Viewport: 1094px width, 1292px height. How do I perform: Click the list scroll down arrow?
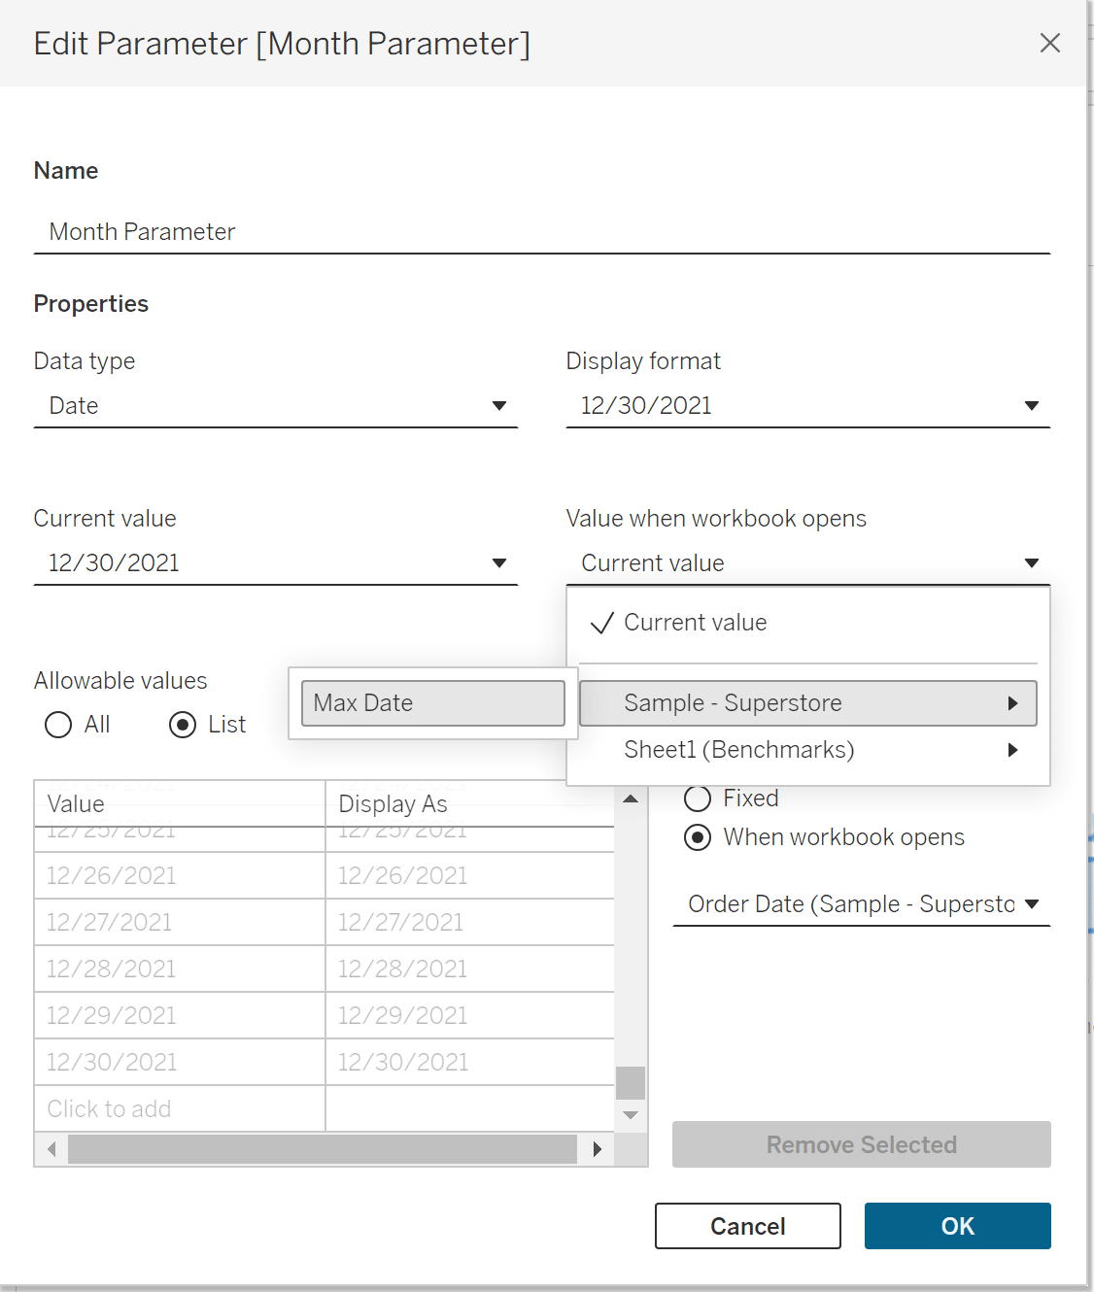tap(631, 1115)
